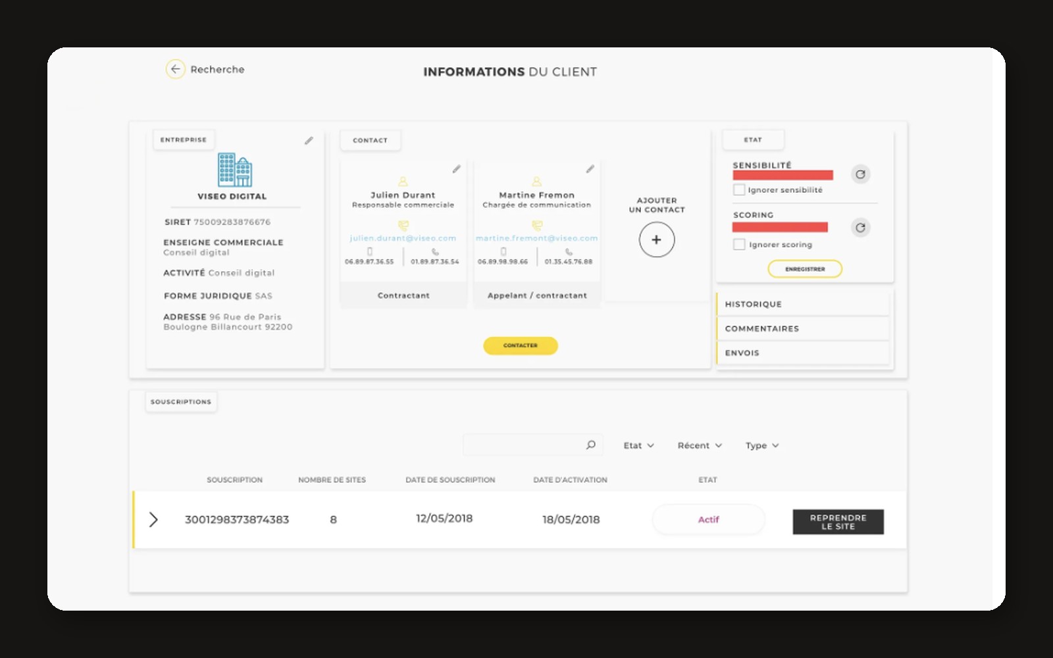Add a contact with the plus circle

point(656,240)
